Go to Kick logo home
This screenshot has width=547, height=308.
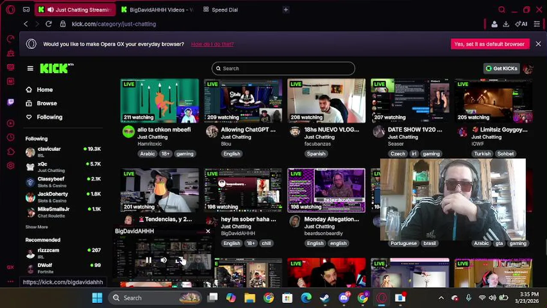pos(56,68)
